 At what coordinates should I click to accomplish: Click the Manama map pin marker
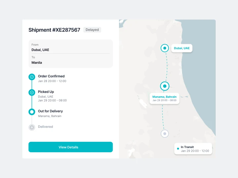(165, 86)
